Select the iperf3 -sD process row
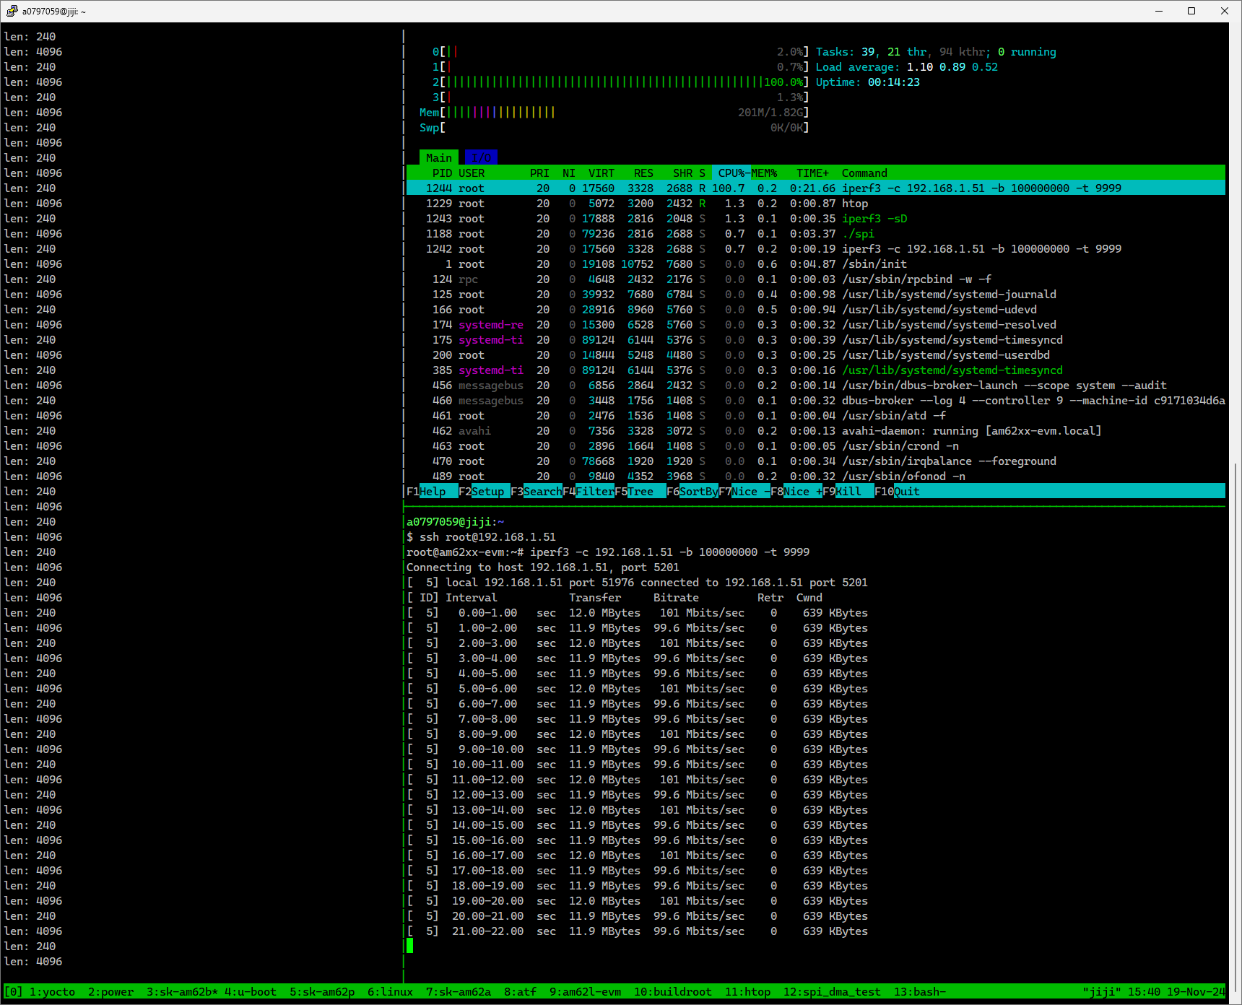Viewport: 1242px width, 1005px height. click(816, 219)
